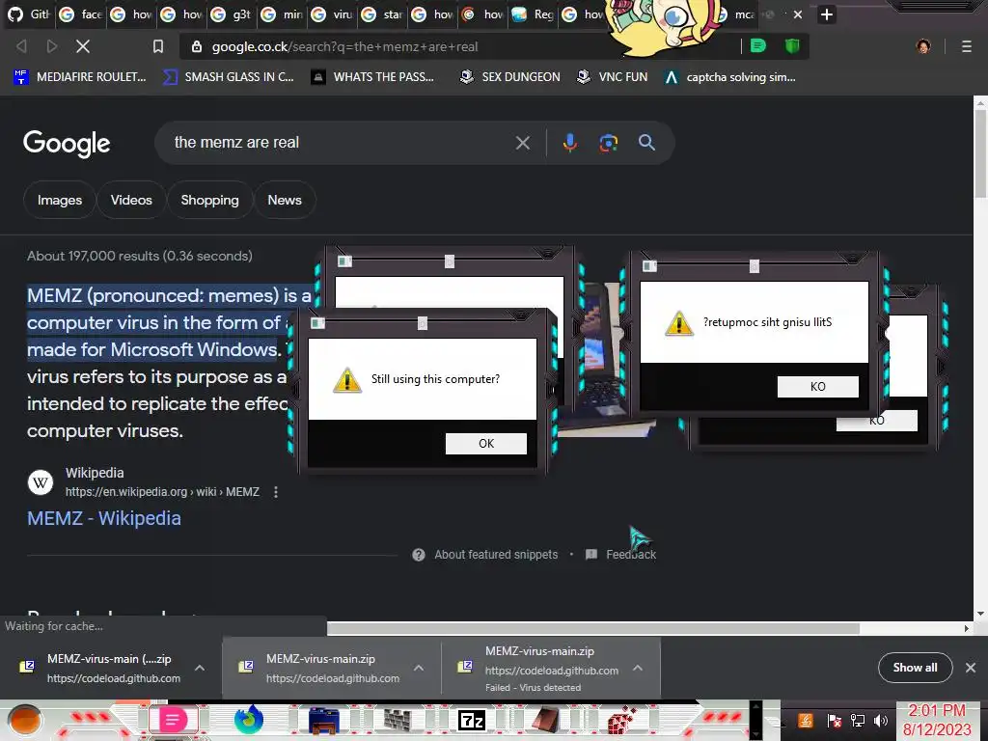This screenshot has height=741, width=988.
Task: Open the MEMZ - Wikipedia link
Action: click(x=104, y=518)
